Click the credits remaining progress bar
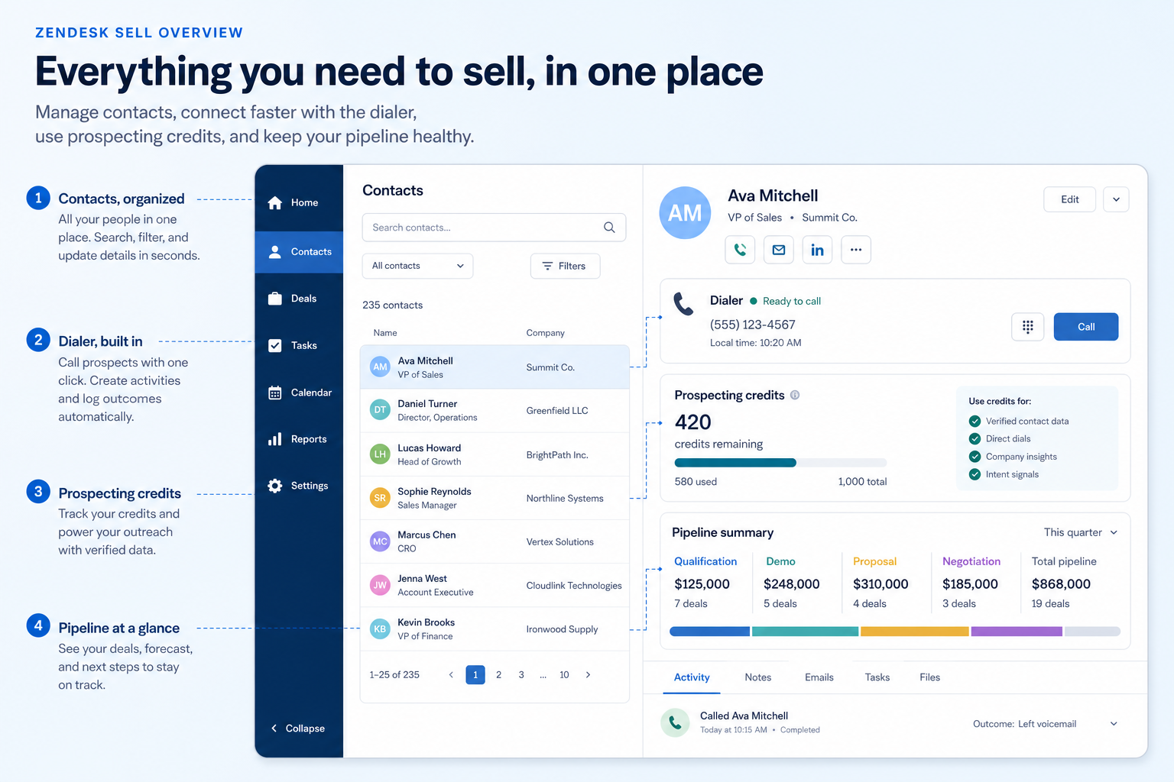This screenshot has height=782, width=1174. pyautogui.click(x=780, y=463)
